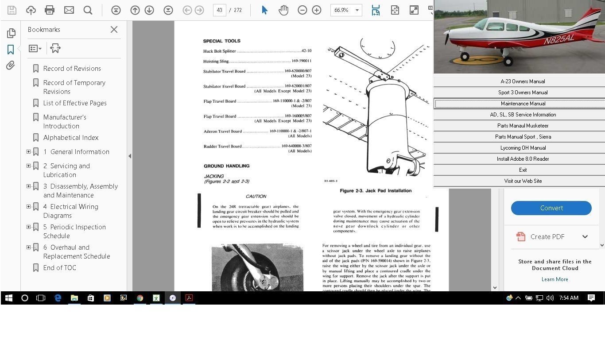Expand 5 Periodic Inspection Schedule bookmark

29,227
